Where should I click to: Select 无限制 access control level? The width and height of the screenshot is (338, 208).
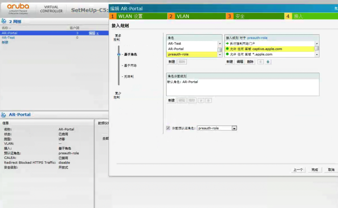tap(129, 76)
